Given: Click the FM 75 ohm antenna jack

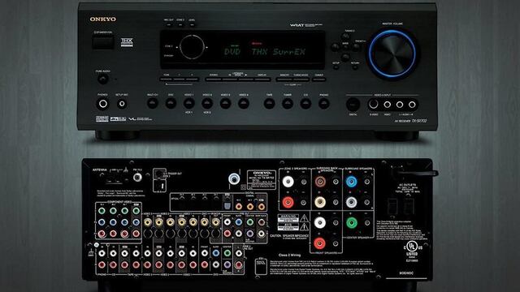Looking at the screenshot, I should (x=137, y=178).
